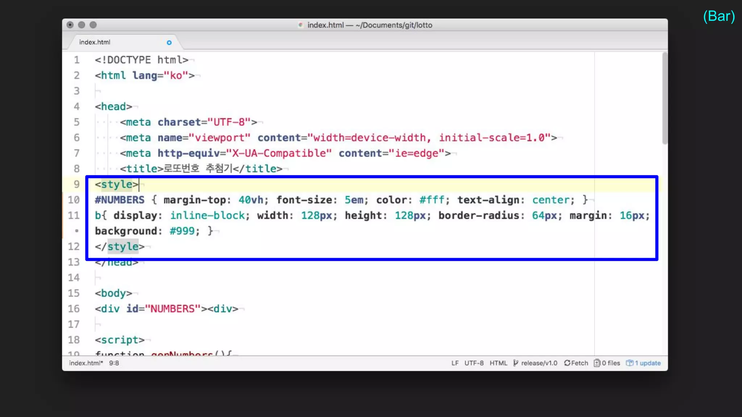Click the 9:8 cursor position indicator
Image resolution: width=742 pixels, height=417 pixels.
click(114, 363)
